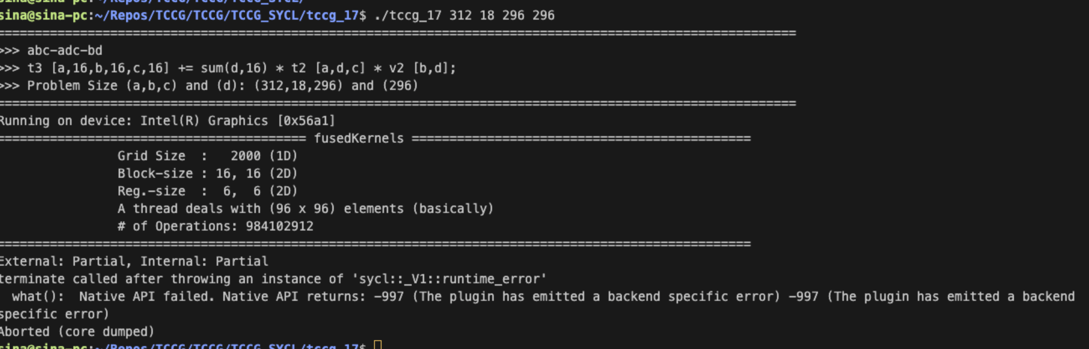This screenshot has height=349, width=1089.
Task: Click the 'Grid Size' label
Action: coord(151,156)
